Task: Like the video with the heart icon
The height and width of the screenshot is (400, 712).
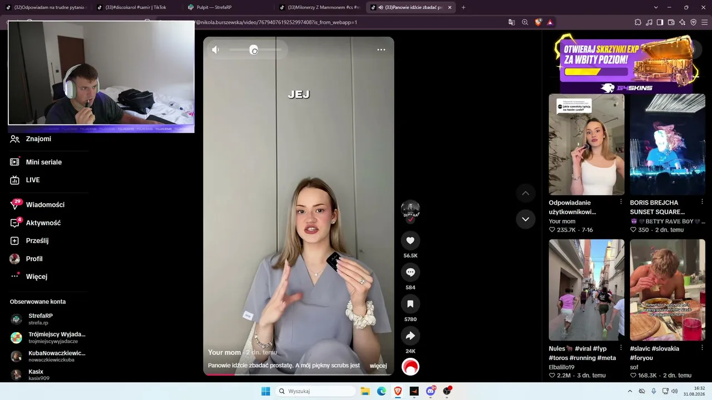Action: [411, 241]
